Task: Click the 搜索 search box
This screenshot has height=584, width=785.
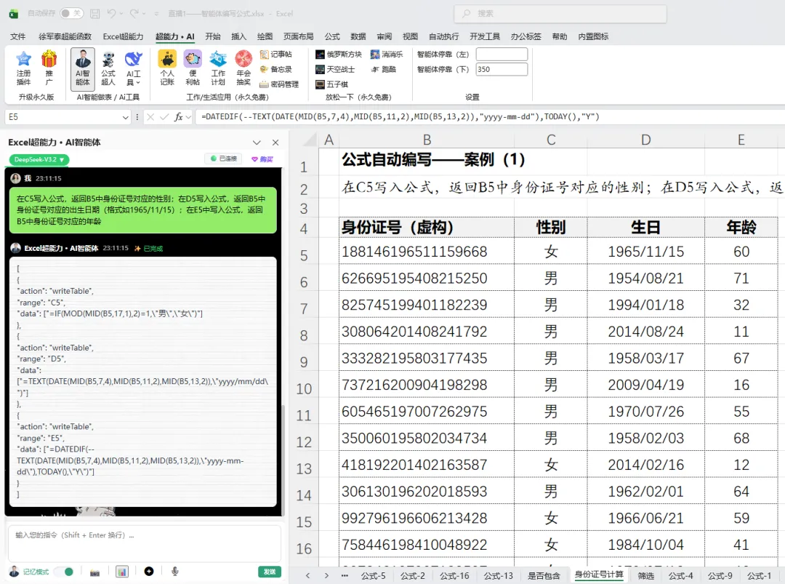Action: point(560,14)
